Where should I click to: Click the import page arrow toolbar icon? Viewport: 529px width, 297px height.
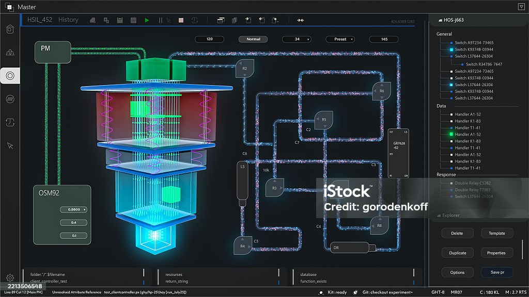(262, 20)
